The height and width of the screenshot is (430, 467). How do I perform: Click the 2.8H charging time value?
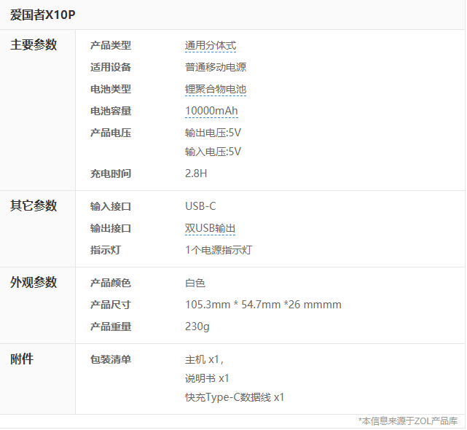pyautogui.click(x=196, y=173)
